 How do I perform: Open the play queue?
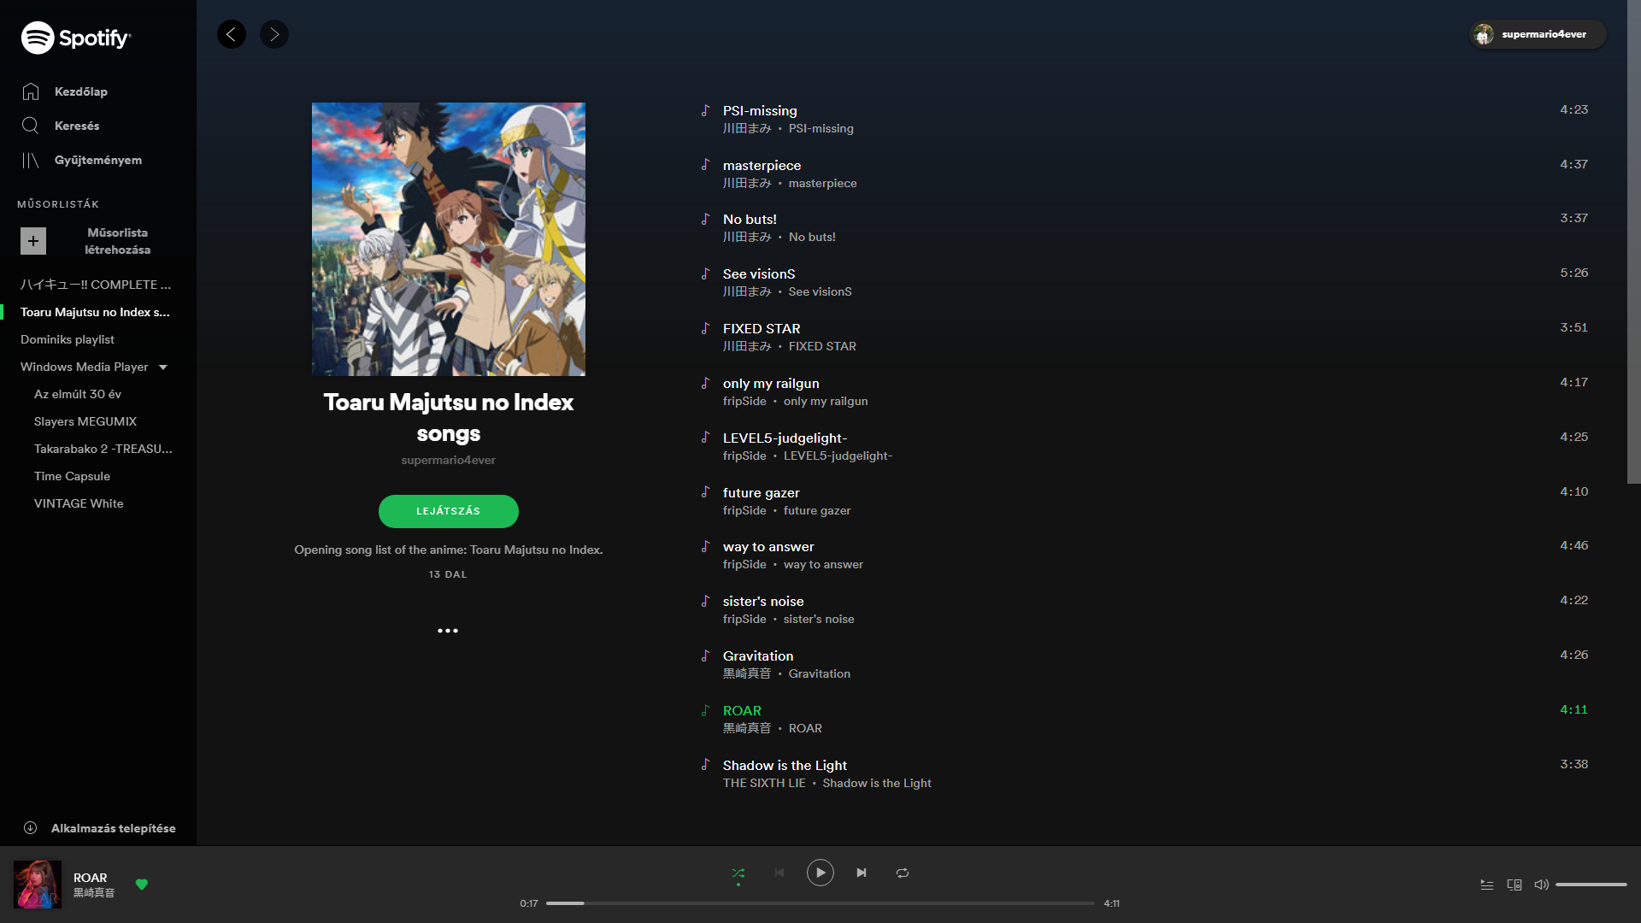point(1487,885)
